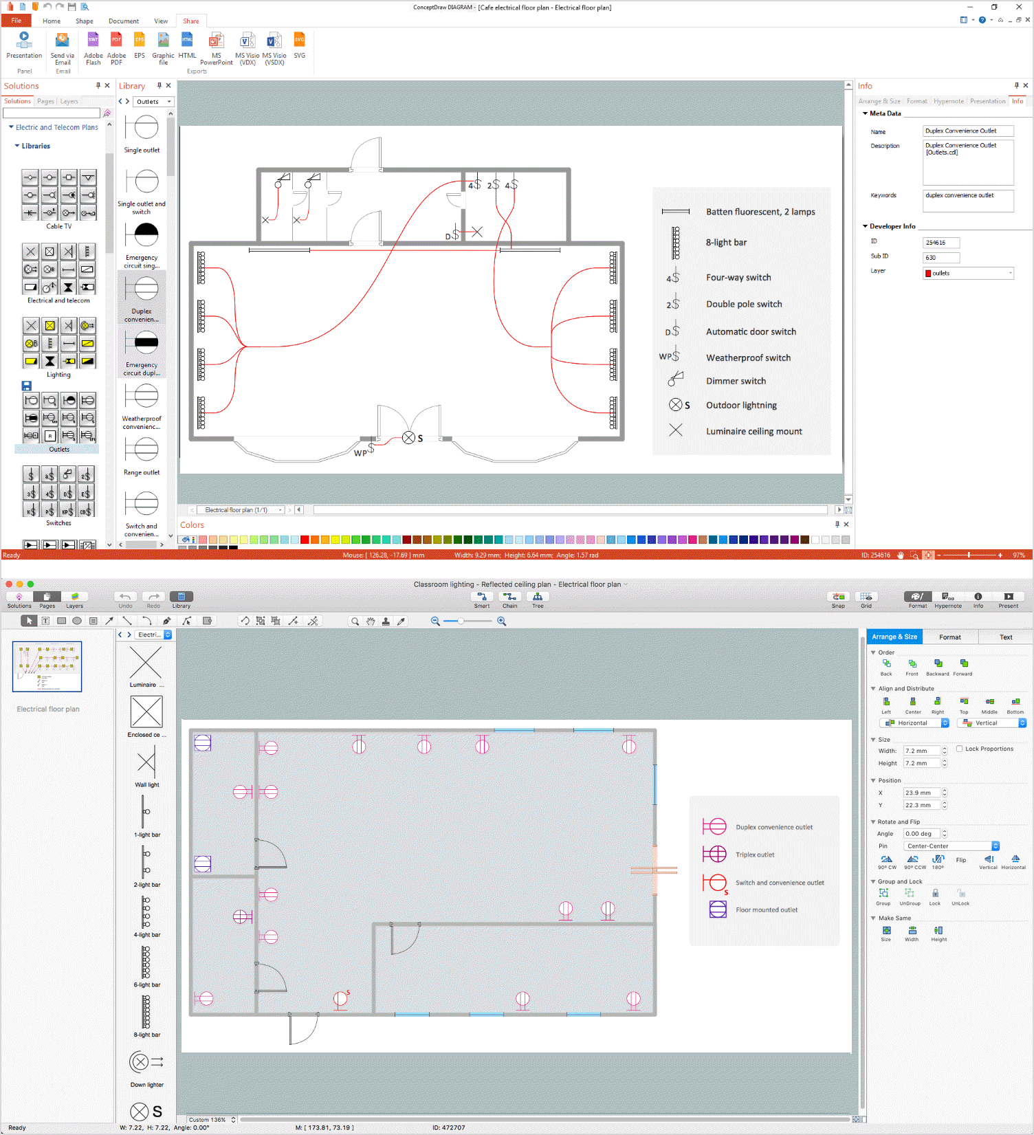The image size is (1034, 1135).
Task: Enable Lock Proportions checkbox
Action: [x=960, y=749]
